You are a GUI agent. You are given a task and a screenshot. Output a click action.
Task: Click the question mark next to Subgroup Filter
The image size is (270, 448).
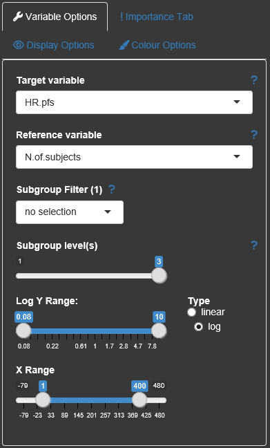(112, 189)
